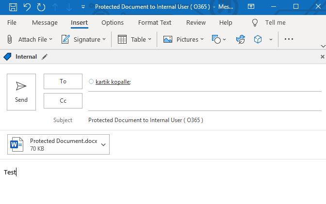
Task: Open more ribbon commands ellipsis
Action: click(289, 39)
